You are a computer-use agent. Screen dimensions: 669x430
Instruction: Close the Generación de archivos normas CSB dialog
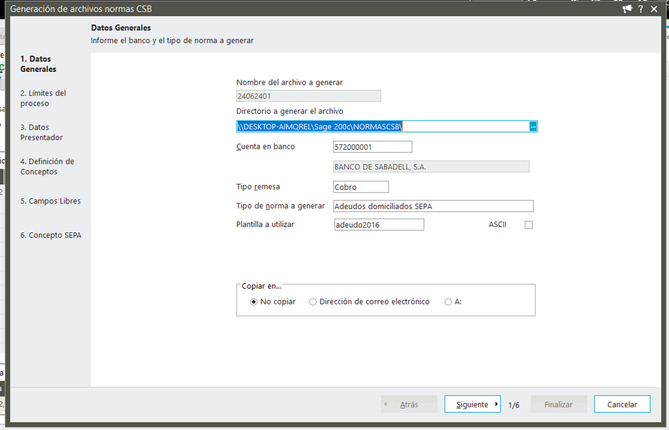tap(654, 9)
